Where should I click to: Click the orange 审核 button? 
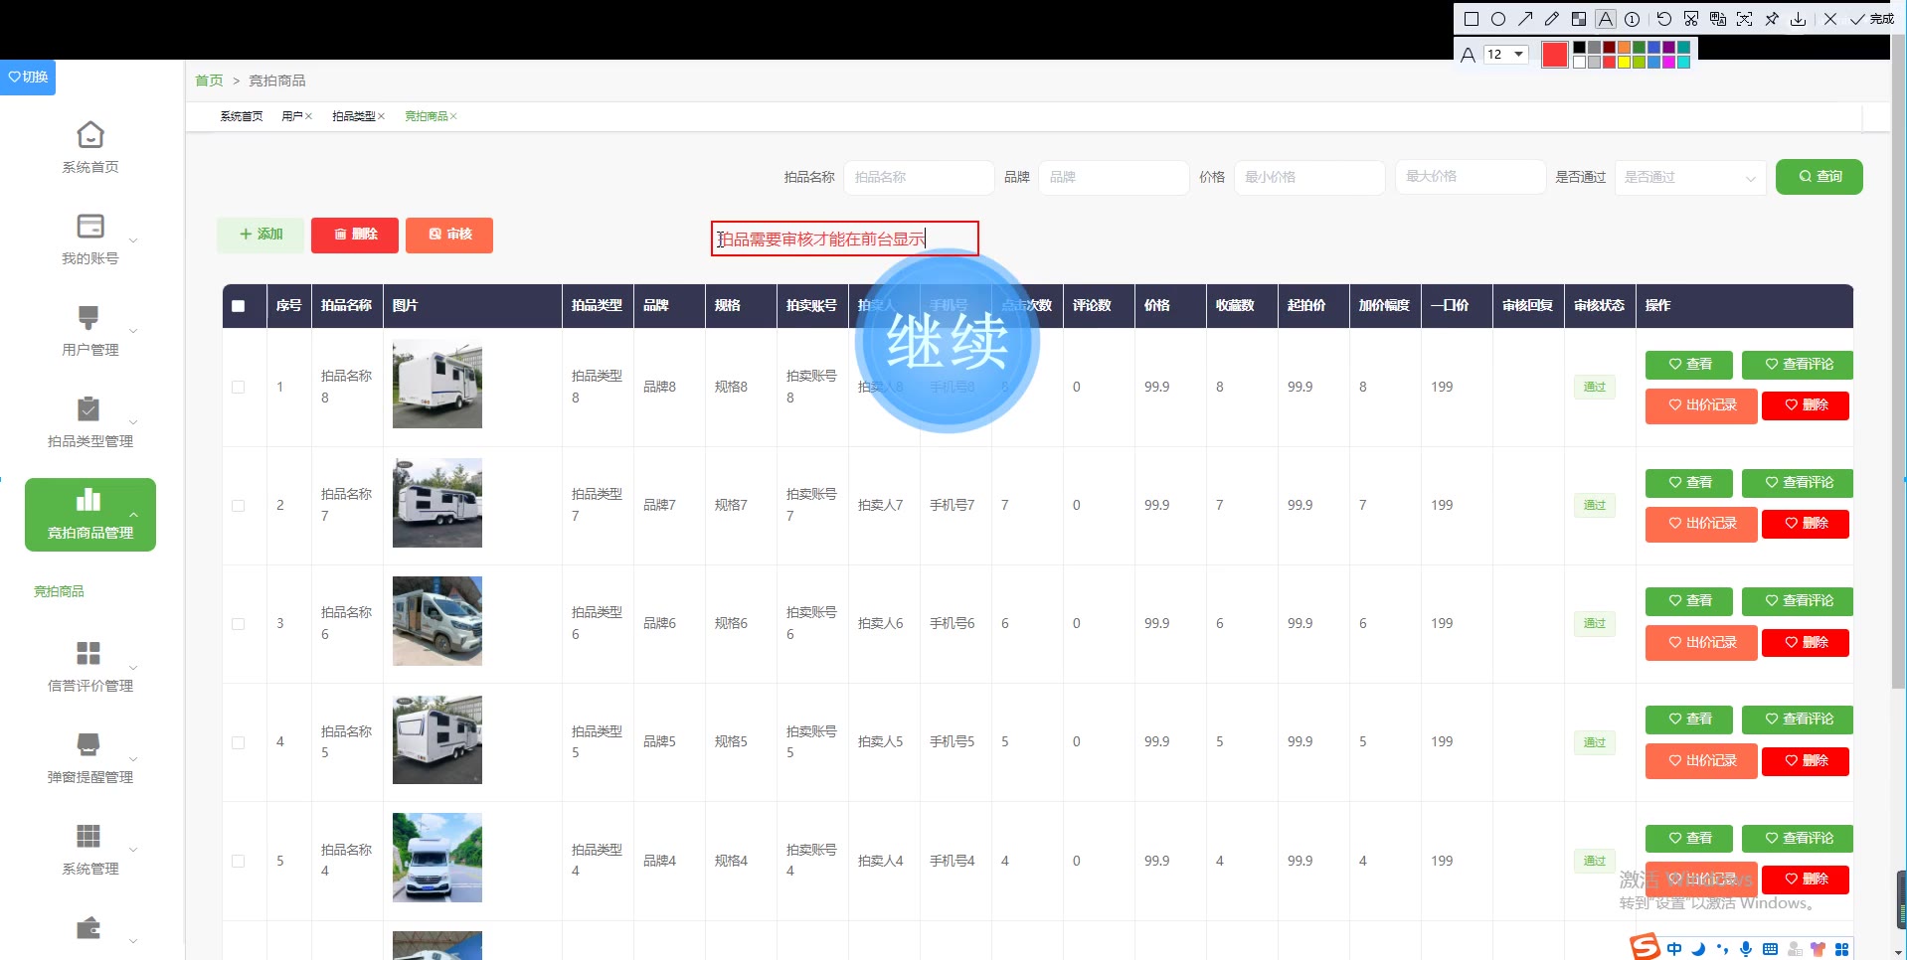[x=449, y=235]
